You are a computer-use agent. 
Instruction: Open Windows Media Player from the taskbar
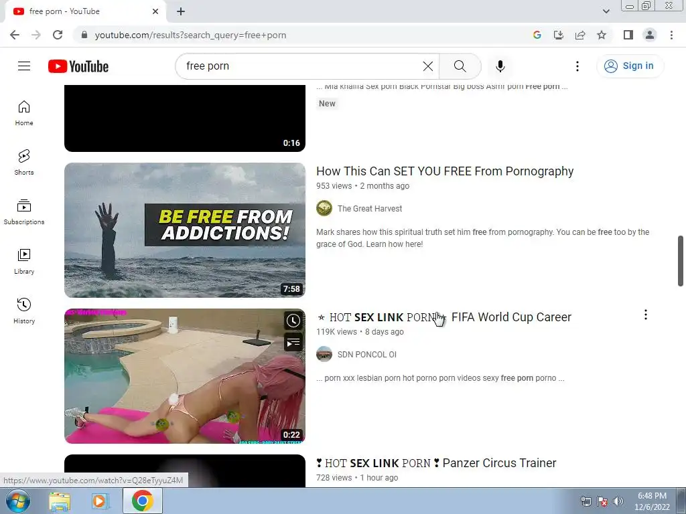[99, 501]
